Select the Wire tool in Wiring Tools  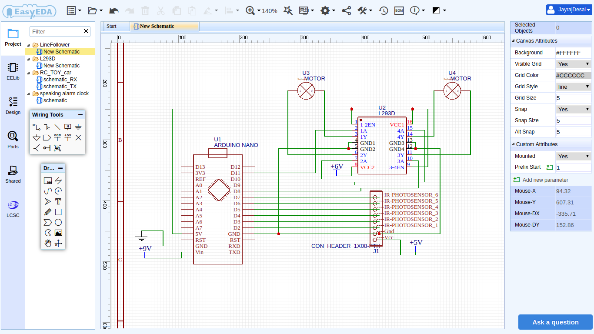click(36, 127)
